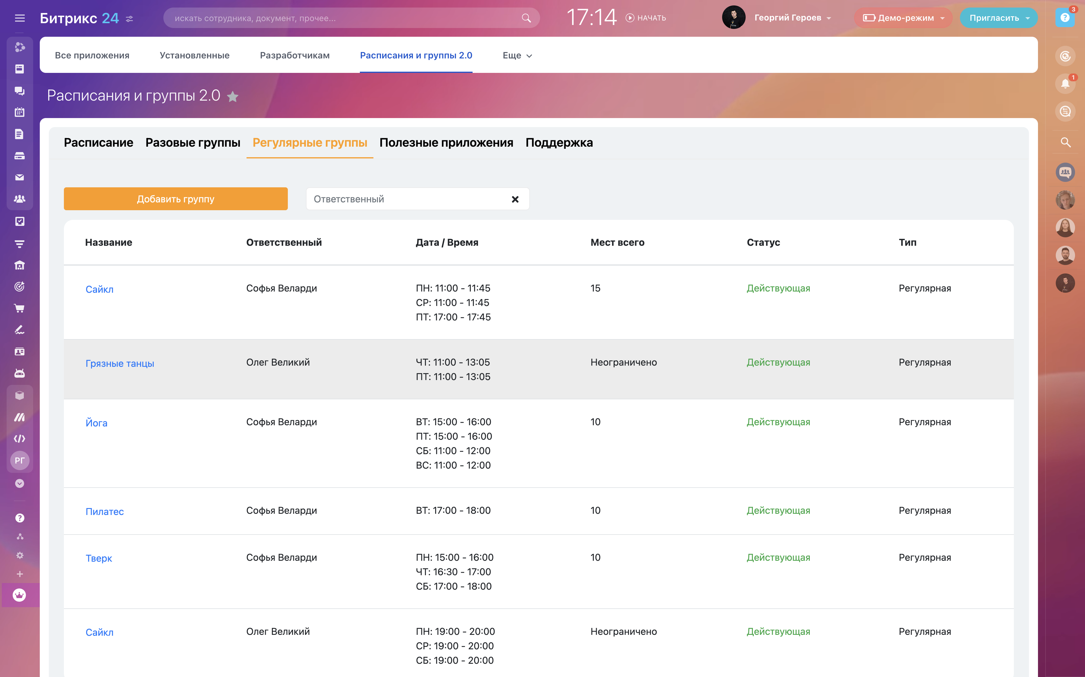Open the calendar icon in left sidebar
The image size is (1085, 677).
click(x=19, y=112)
